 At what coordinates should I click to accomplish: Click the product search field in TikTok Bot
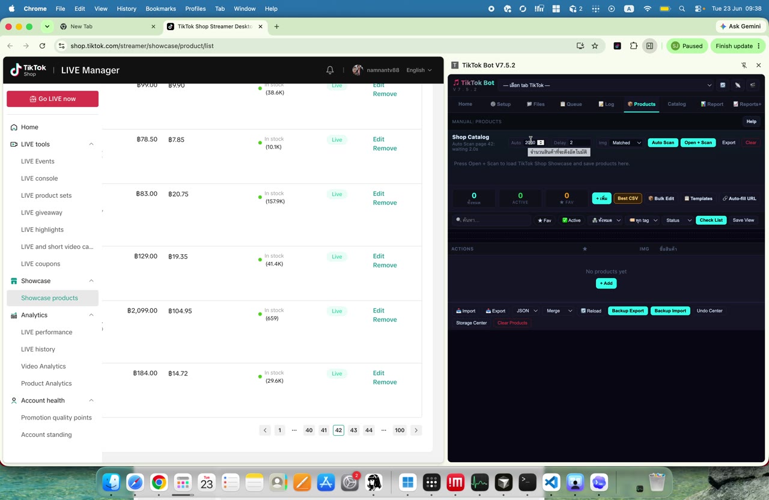[x=493, y=221]
